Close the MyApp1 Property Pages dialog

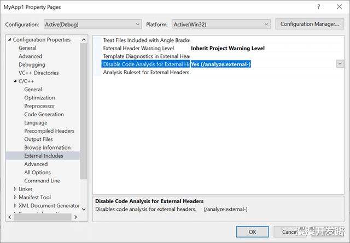coord(339,7)
